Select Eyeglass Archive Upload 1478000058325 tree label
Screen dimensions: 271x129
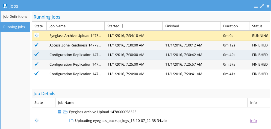coord(103,112)
